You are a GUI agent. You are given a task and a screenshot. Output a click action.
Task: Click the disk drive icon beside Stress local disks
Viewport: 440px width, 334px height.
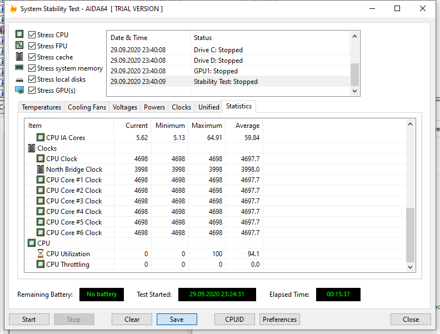click(19, 80)
